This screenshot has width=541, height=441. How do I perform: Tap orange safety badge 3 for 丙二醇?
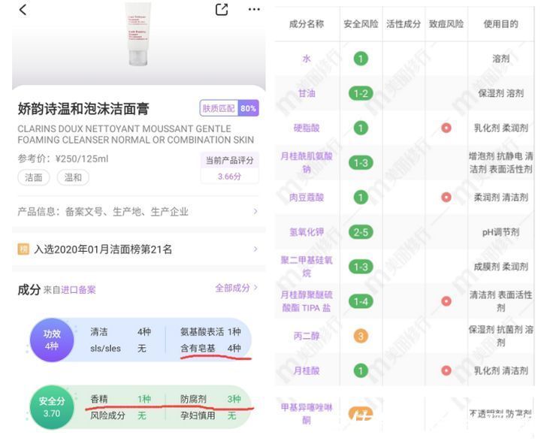(x=361, y=336)
